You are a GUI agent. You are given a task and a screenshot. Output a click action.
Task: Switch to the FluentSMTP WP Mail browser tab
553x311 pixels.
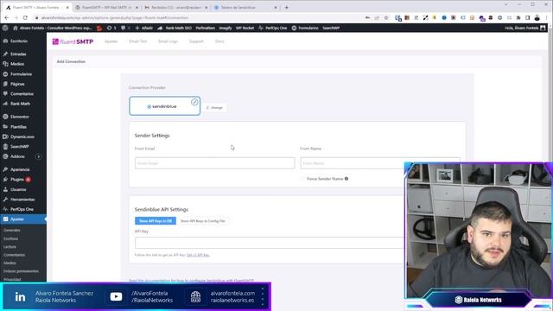106,8
